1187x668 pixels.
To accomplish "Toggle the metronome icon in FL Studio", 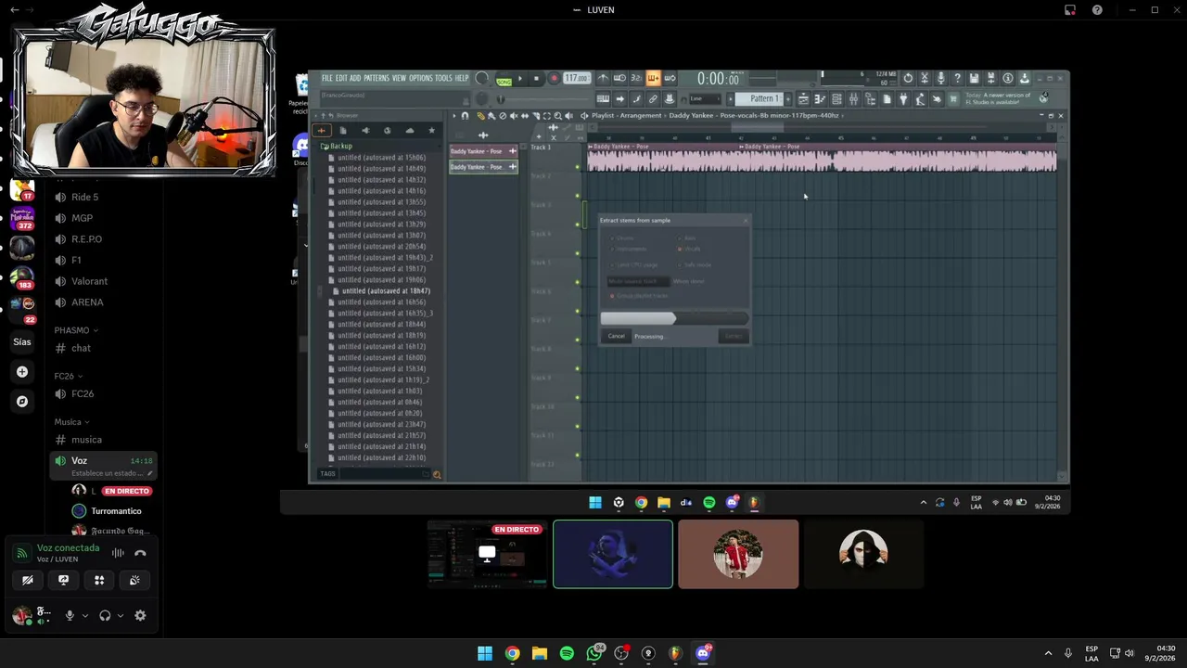I will click(603, 78).
